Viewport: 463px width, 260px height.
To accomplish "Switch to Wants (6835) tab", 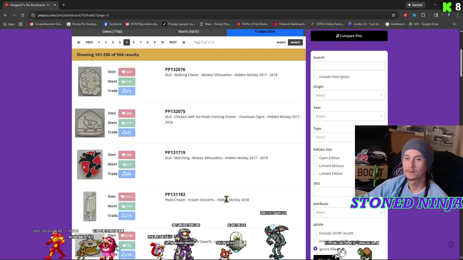I will [x=188, y=32].
